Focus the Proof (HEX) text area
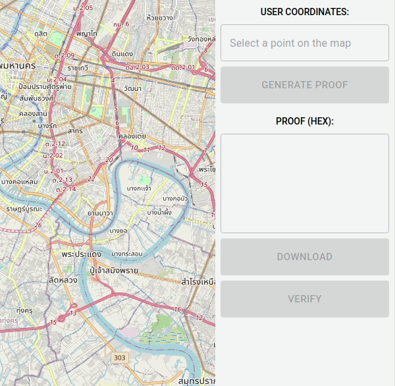Viewport: 395px width, 386px height. click(305, 183)
